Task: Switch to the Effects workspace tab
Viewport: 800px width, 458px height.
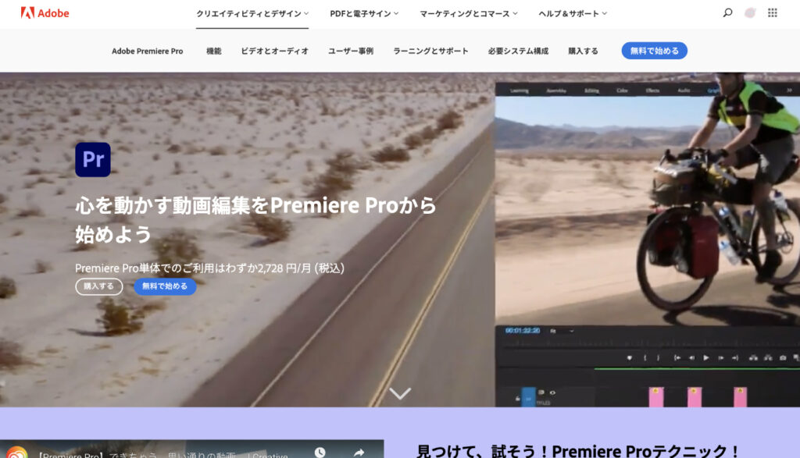Action: (652, 91)
